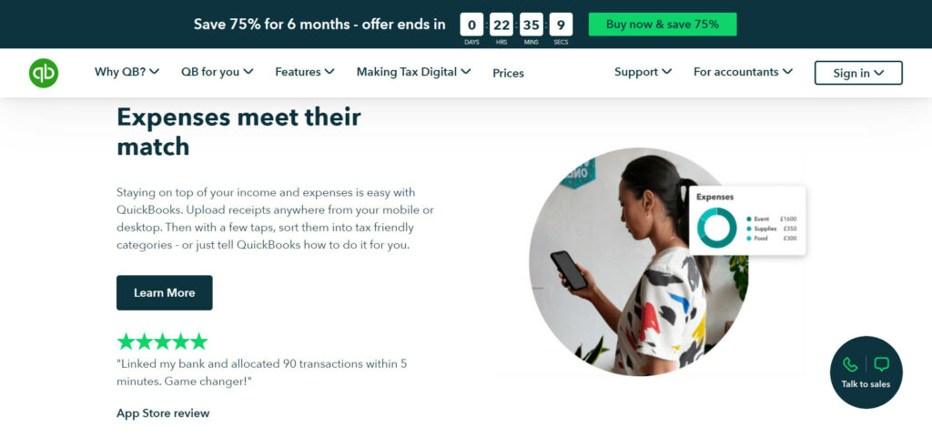
Task: Go to the Prices page
Action: coord(508,73)
